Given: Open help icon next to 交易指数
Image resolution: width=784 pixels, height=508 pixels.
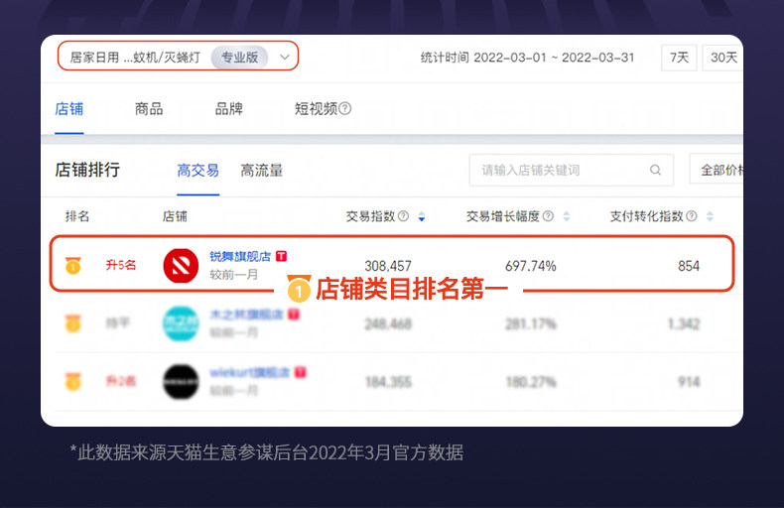Looking at the screenshot, I should tap(403, 216).
